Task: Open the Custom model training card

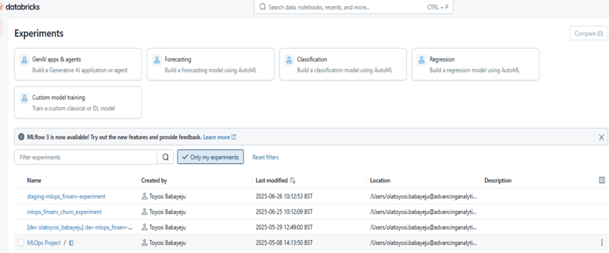Action: point(78,102)
